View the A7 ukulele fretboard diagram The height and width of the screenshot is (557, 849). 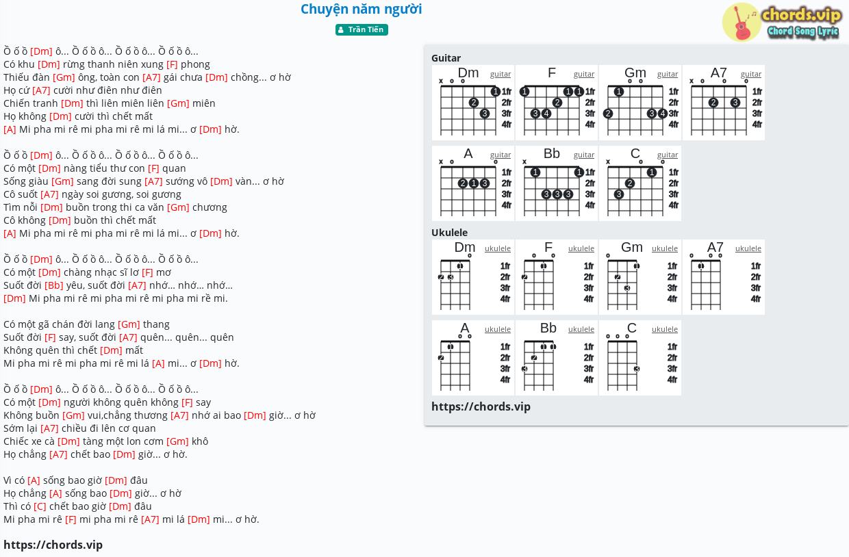point(724,277)
